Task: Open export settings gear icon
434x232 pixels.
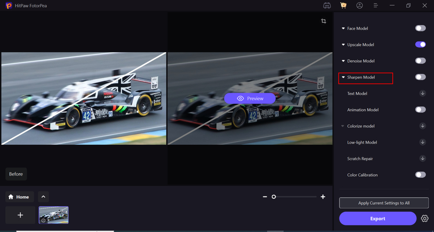Action: coord(425,219)
